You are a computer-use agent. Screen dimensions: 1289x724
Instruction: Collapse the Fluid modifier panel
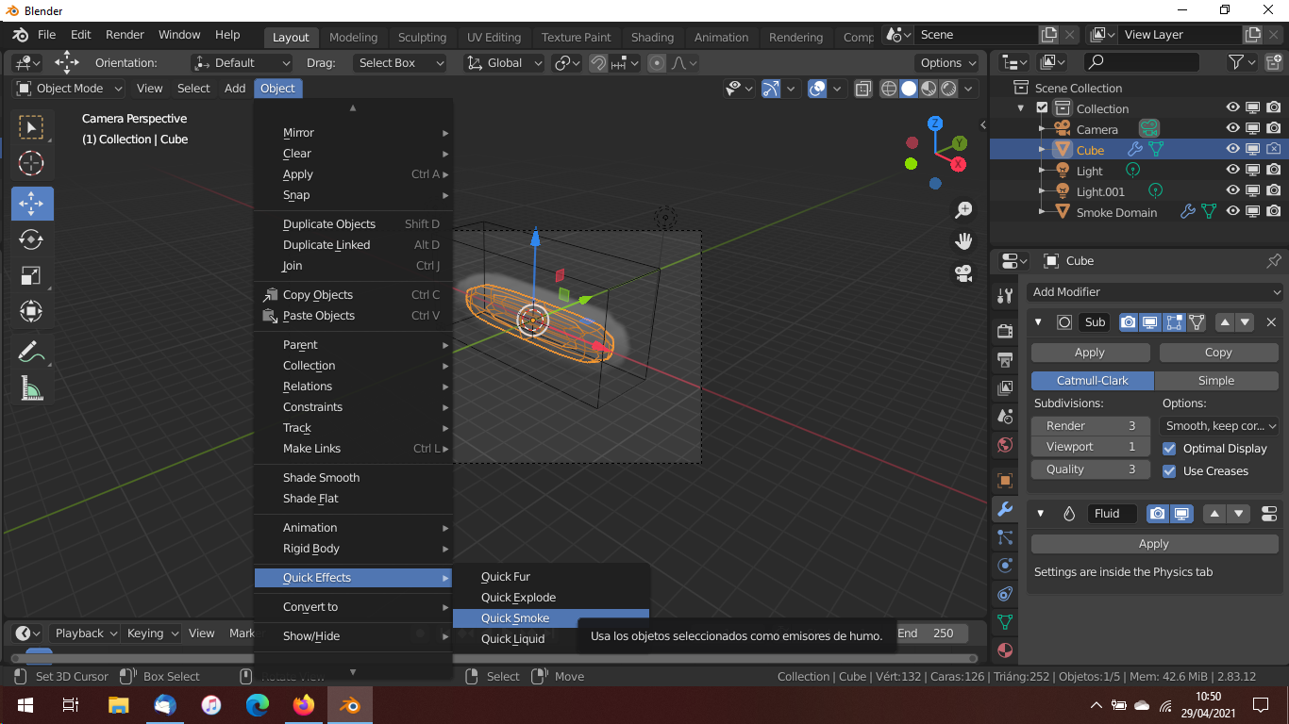coord(1042,514)
